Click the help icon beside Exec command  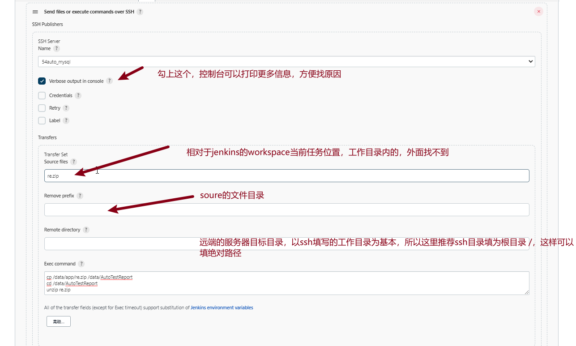click(81, 264)
